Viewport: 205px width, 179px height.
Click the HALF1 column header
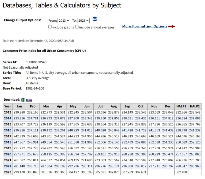tap(181, 106)
